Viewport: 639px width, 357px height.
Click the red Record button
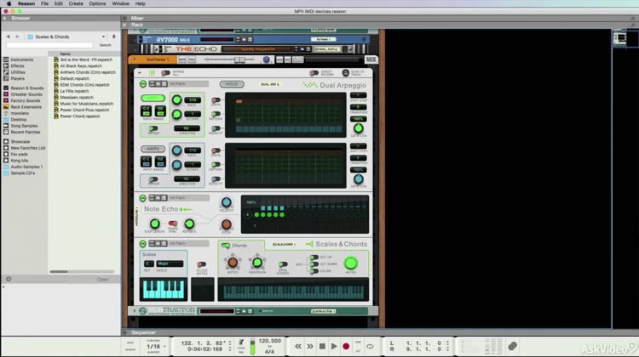[x=346, y=346]
